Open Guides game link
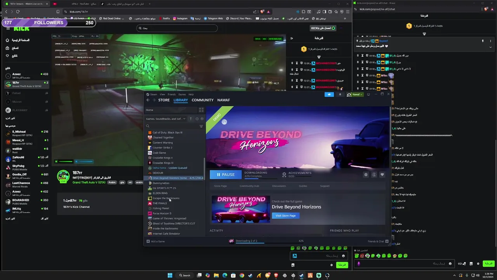This screenshot has width=497, height=280. (x=303, y=186)
